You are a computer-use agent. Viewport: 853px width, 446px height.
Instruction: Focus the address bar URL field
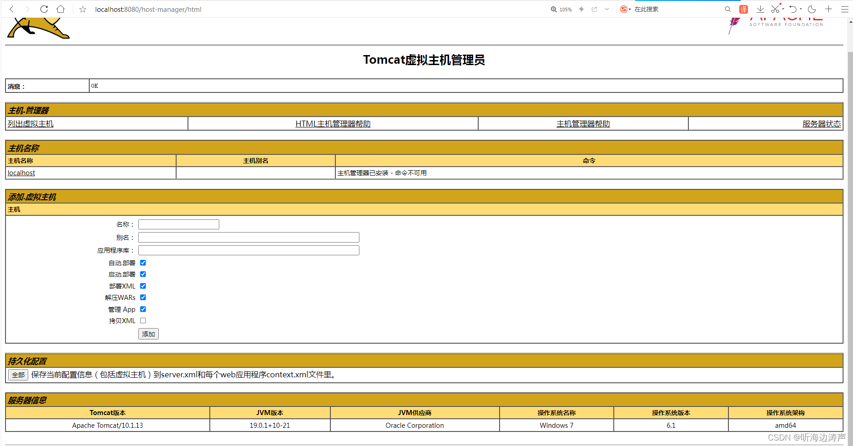pyautogui.click(x=148, y=9)
